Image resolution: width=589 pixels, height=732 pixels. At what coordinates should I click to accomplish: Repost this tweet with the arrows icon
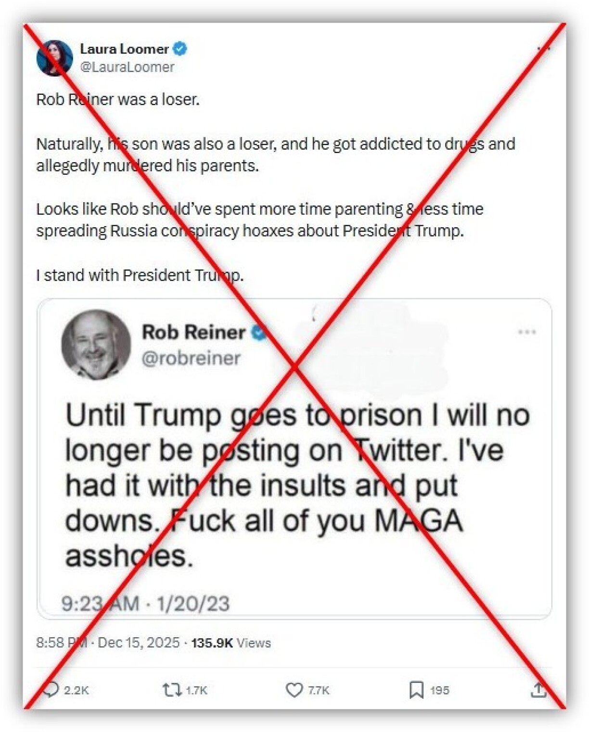click(171, 690)
